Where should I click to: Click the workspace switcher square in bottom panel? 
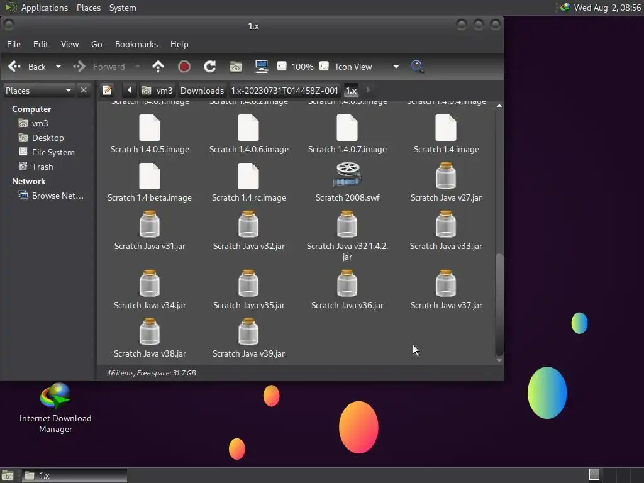point(594,474)
